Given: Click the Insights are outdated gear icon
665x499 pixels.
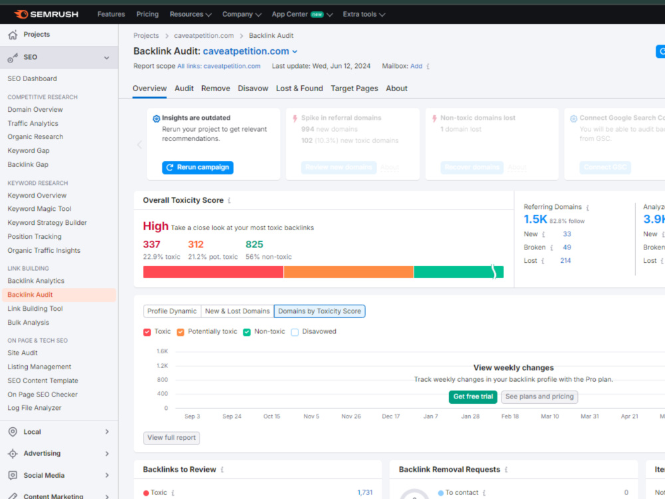Looking at the screenshot, I should click(156, 118).
